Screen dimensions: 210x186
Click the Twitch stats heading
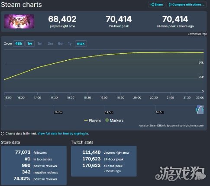(82, 142)
